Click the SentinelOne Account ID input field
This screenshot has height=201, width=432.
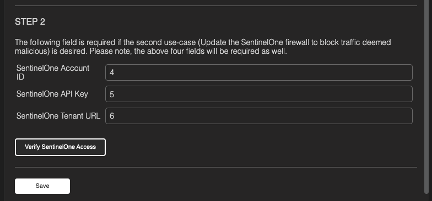(259, 72)
